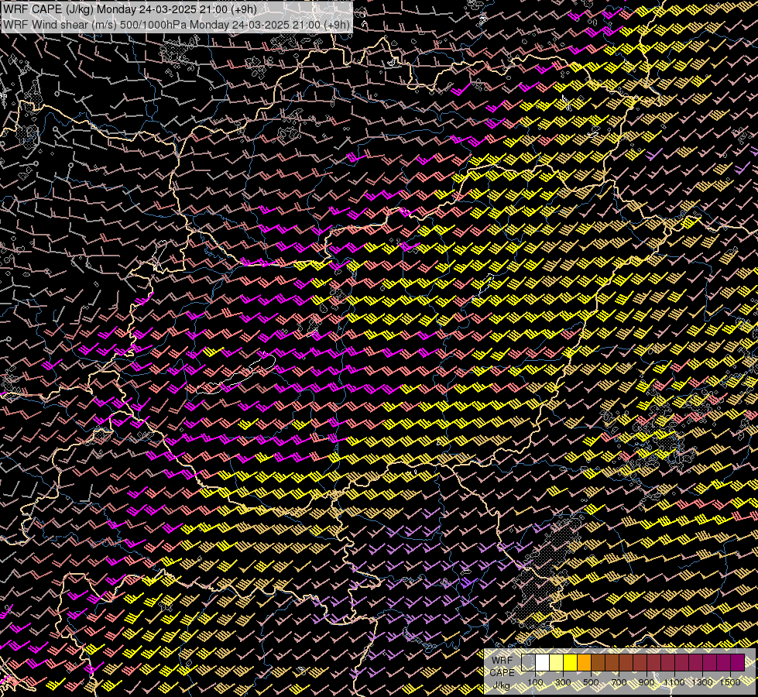The height and width of the screenshot is (697, 758).
Task: Select the bright yellow legend swatch
Action: click(x=571, y=663)
